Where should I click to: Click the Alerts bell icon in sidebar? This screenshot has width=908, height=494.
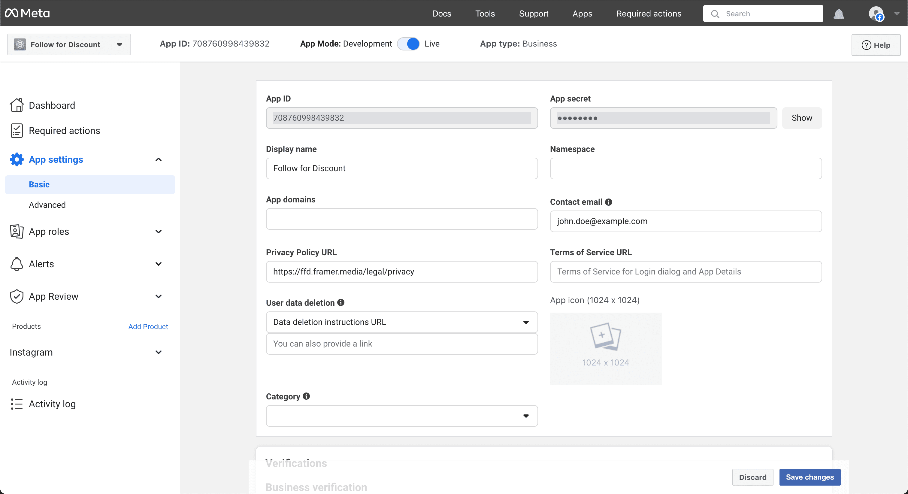[x=17, y=264]
